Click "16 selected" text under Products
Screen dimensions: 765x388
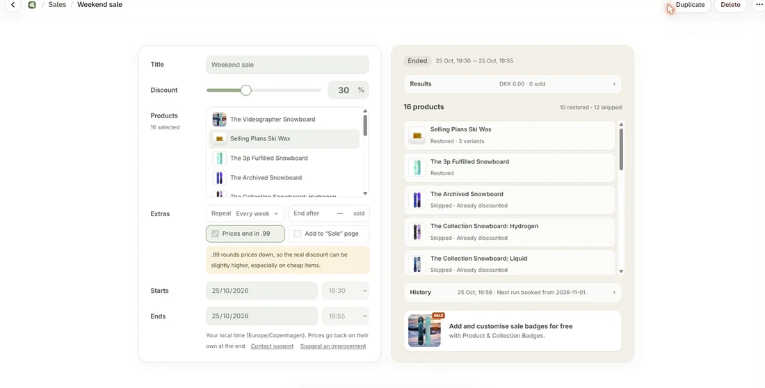click(x=165, y=127)
